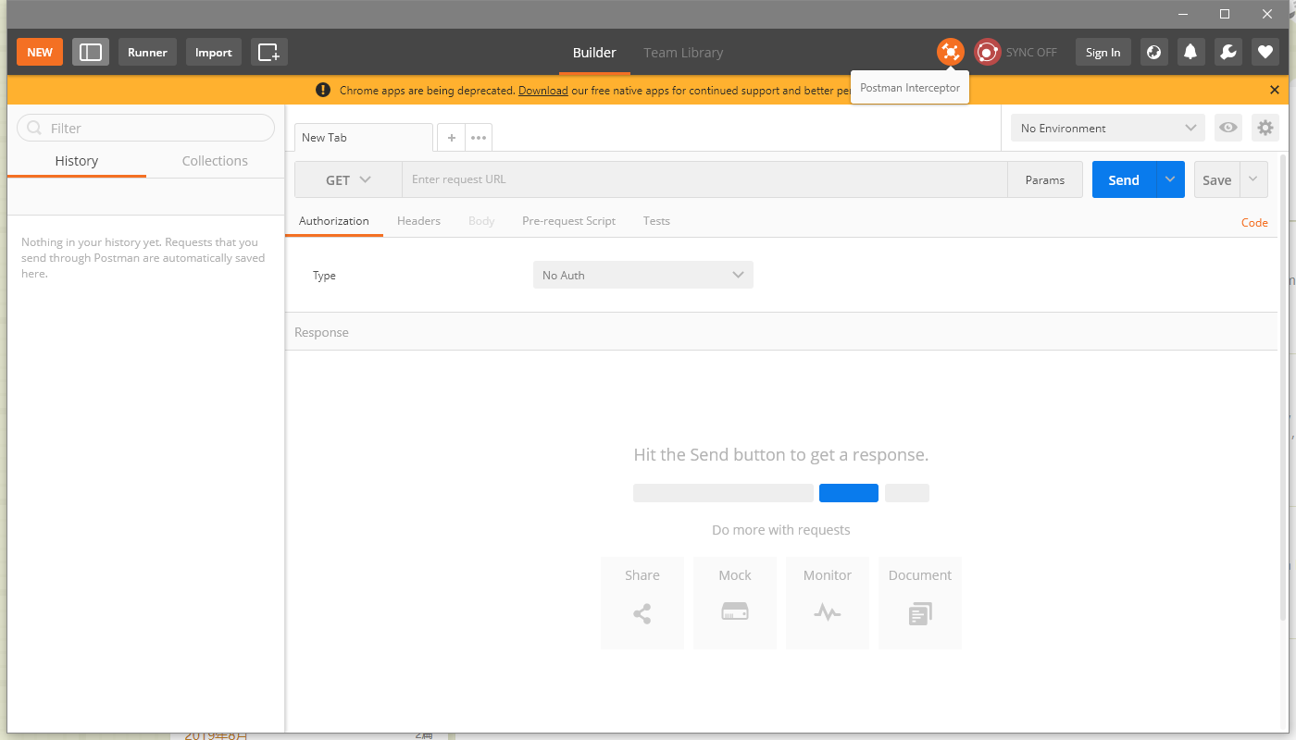Click the Params button
1296x740 pixels.
(x=1045, y=179)
